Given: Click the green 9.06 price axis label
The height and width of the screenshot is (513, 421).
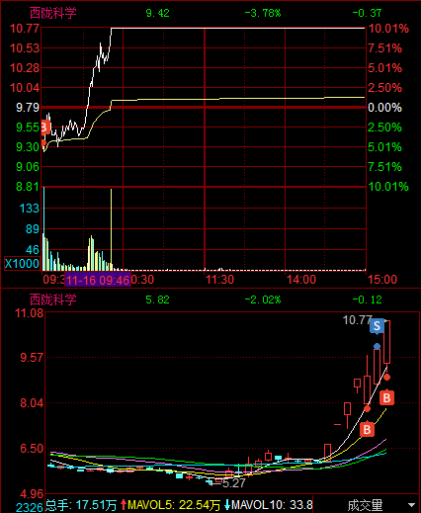Looking at the screenshot, I should pos(28,167).
